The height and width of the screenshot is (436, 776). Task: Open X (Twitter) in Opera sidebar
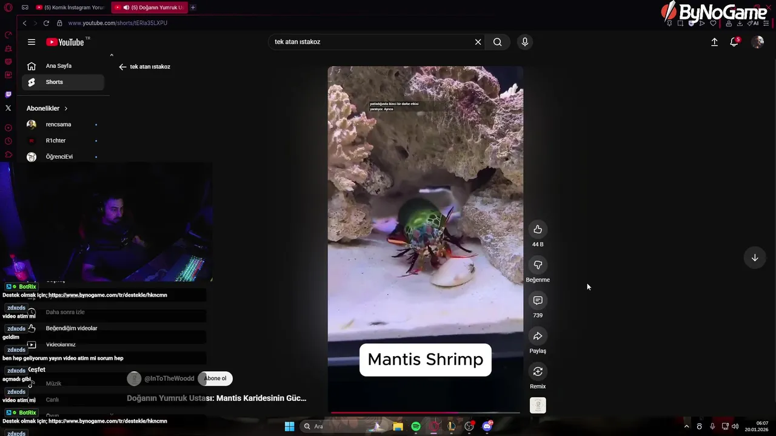(x=8, y=108)
